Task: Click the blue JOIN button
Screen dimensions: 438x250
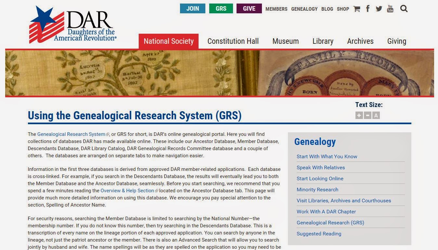Action: coord(193,8)
